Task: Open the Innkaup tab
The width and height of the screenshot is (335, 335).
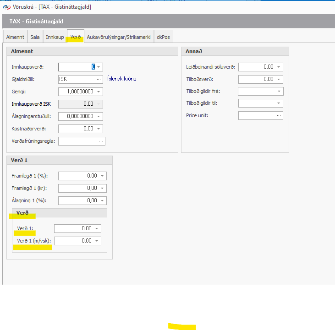Action: (x=55, y=37)
